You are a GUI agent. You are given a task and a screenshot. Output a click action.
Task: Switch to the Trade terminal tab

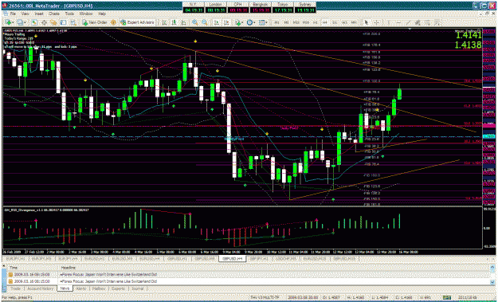pyautogui.click(x=16, y=288)
